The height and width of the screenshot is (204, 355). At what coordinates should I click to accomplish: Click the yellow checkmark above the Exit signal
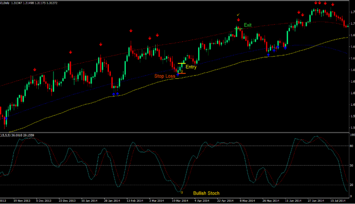point(238,15)
